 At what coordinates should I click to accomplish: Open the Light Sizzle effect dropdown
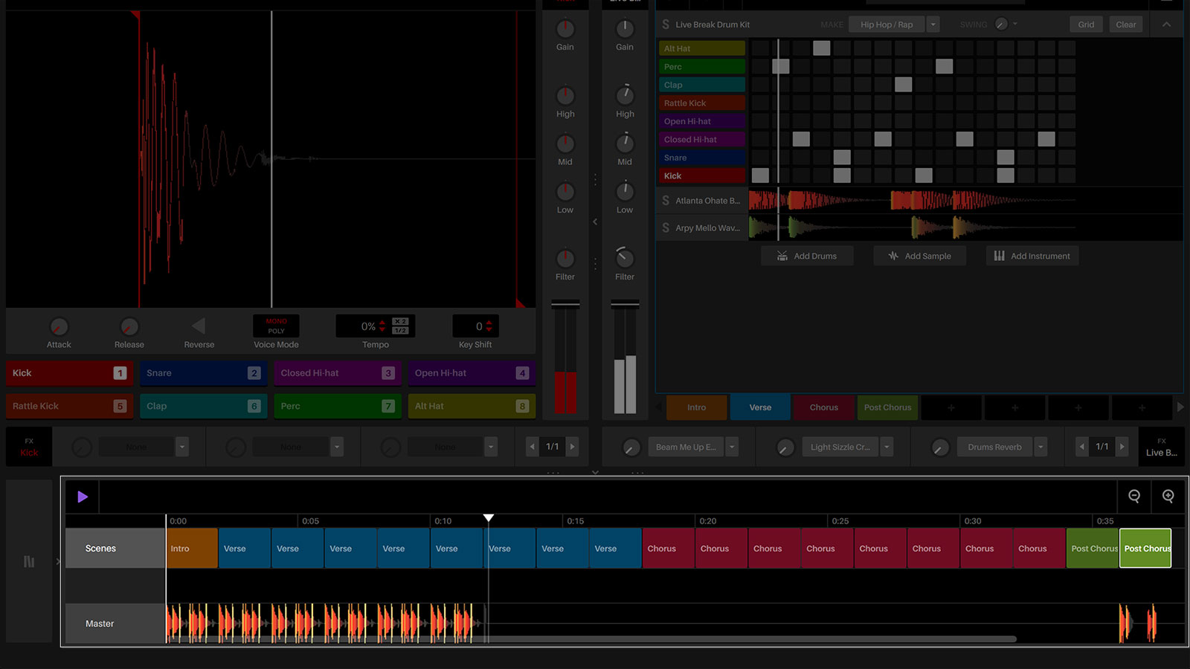click(x=887, y=447)
